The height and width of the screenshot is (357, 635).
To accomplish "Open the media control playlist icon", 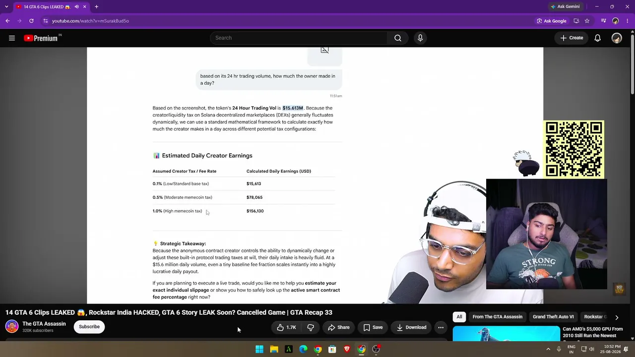I will click(x=603, y=21).
